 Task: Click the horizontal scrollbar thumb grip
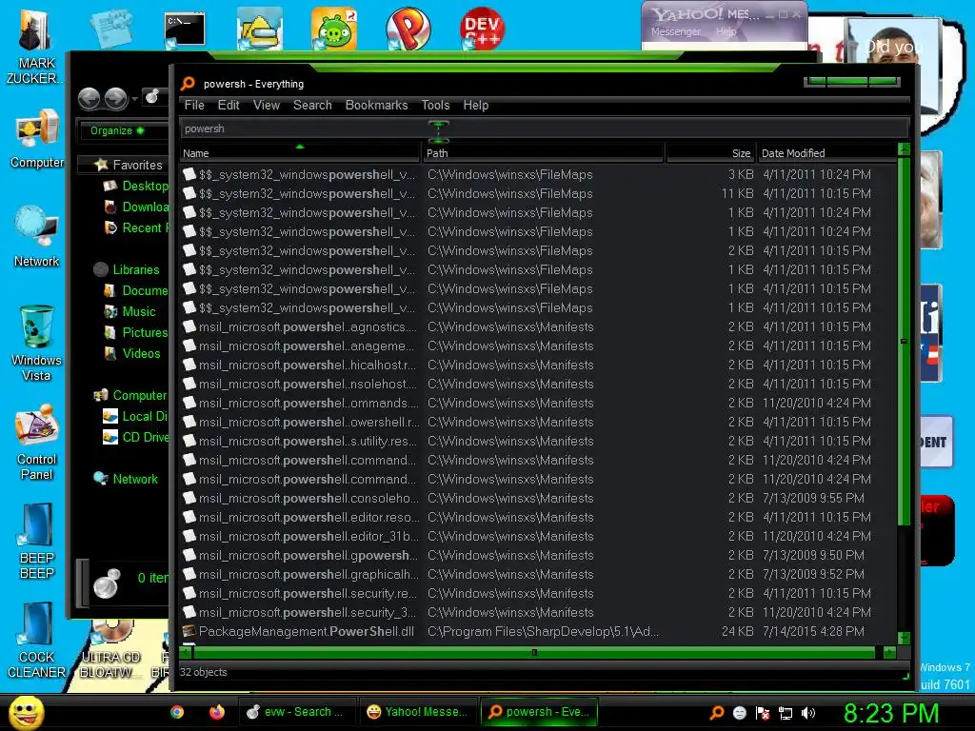[x=534, y=652]
